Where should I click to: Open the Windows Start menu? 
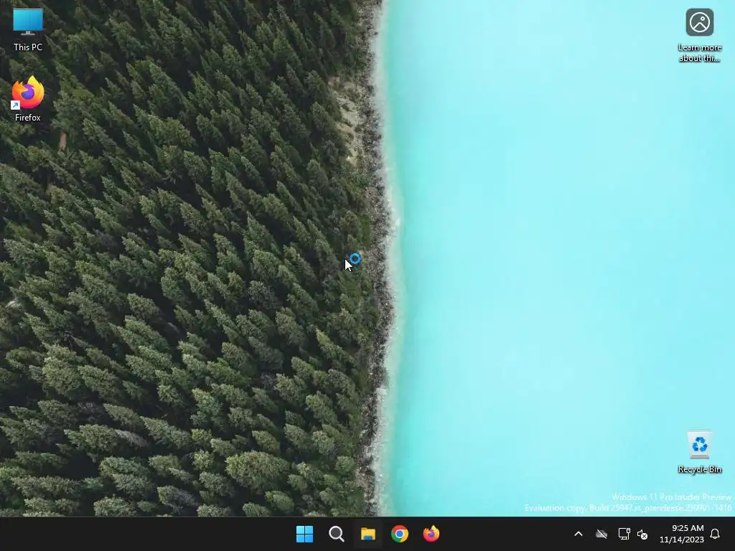[x=304, y=534]
